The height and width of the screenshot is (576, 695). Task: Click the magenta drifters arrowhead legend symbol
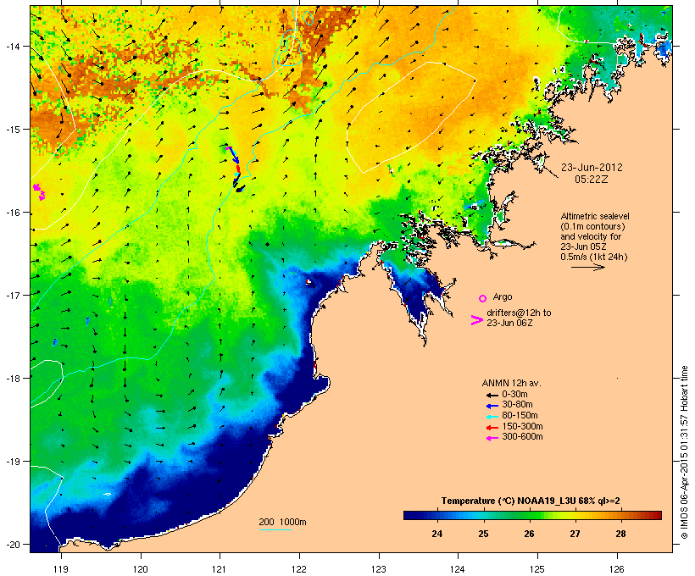476,320
